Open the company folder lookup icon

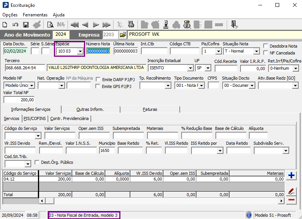123,35
